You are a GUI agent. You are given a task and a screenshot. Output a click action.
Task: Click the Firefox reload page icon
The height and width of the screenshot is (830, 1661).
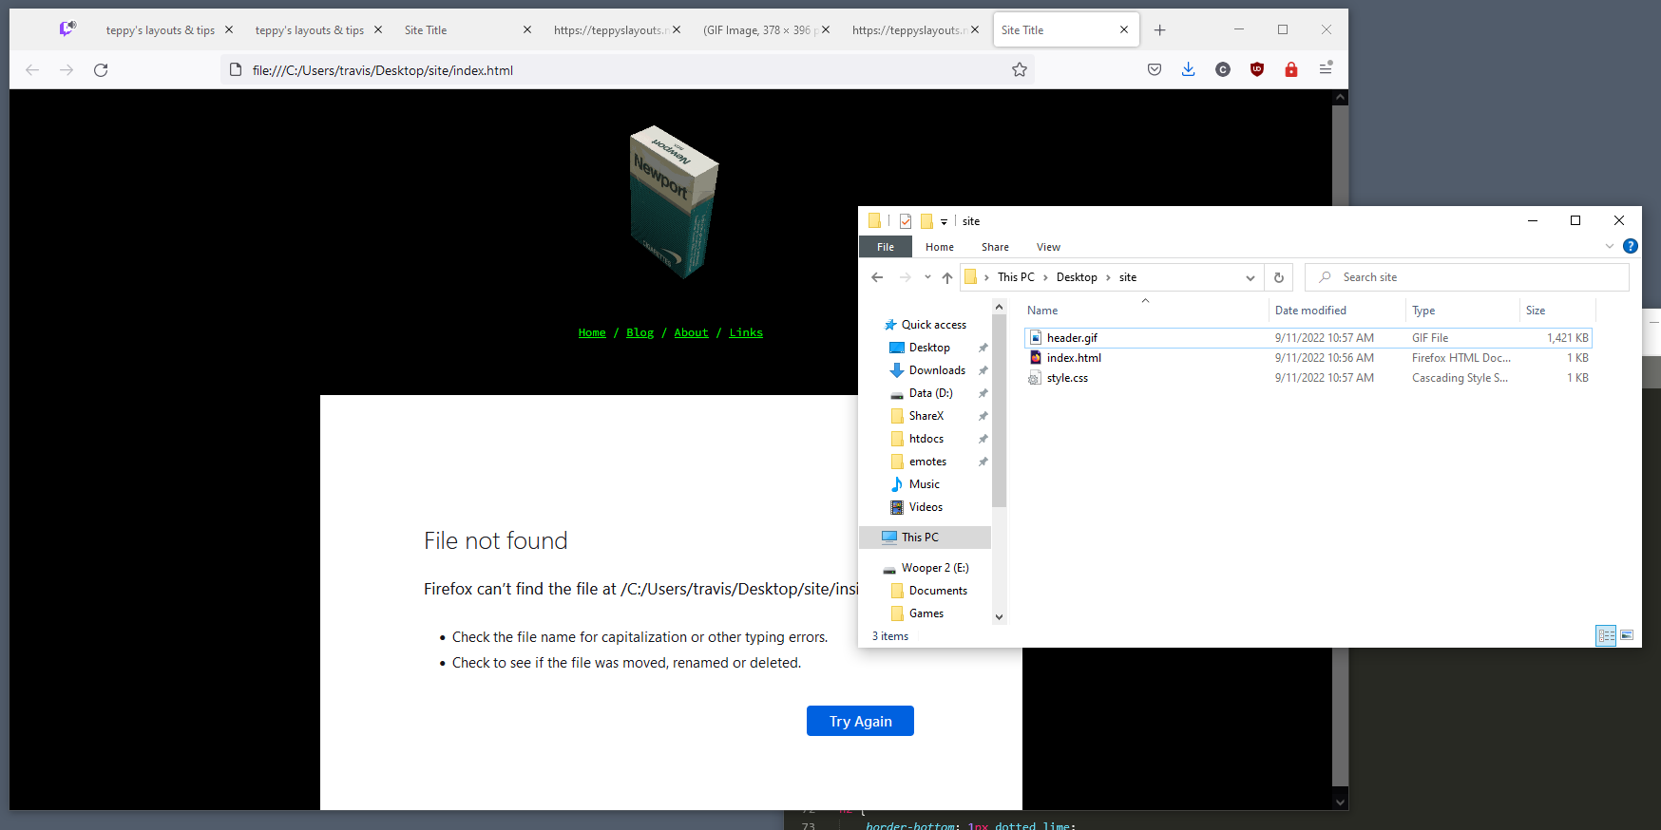click(101, 69)
